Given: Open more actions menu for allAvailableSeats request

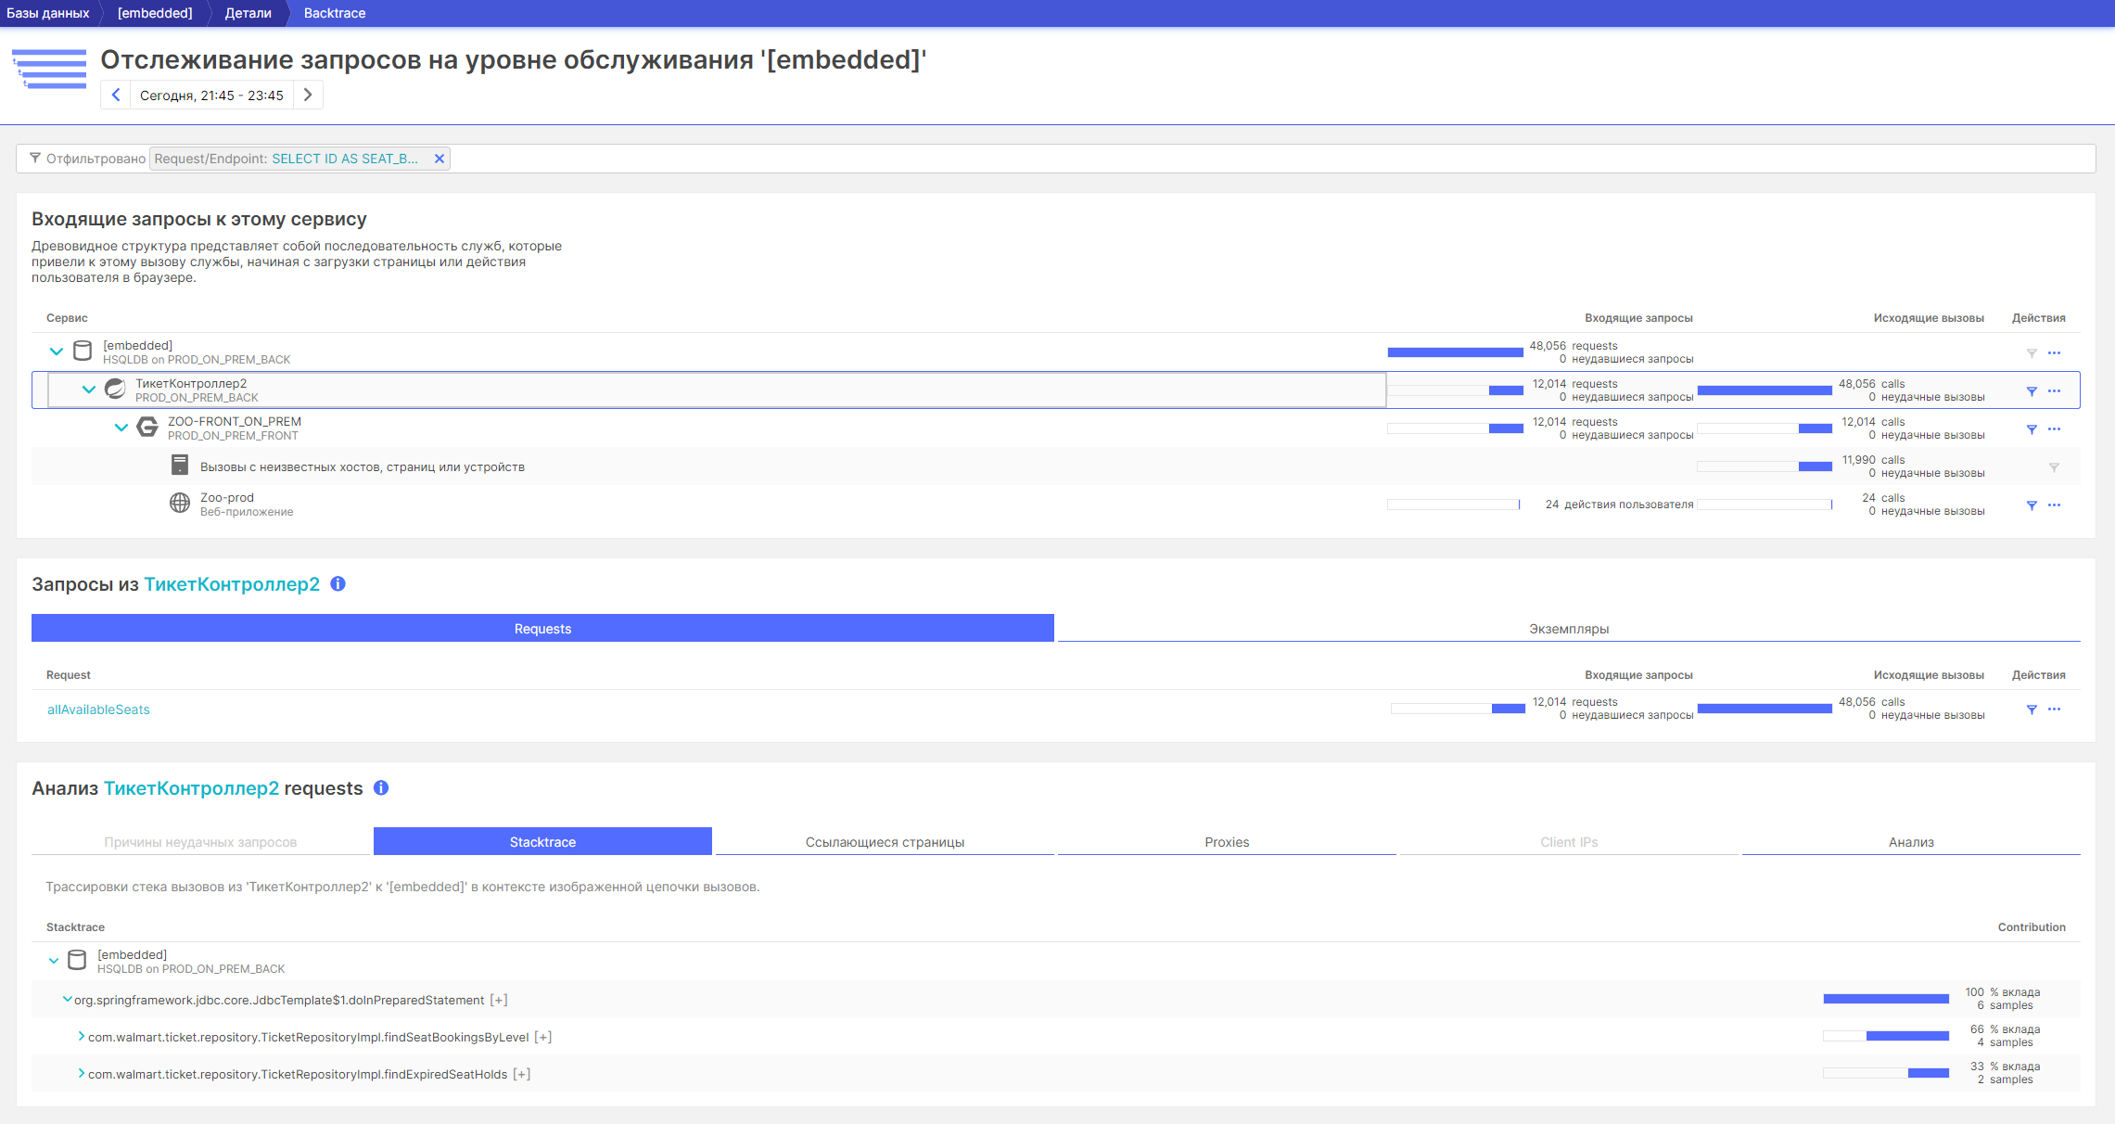Looking at the screenshot, I should tap(2054, 709).
